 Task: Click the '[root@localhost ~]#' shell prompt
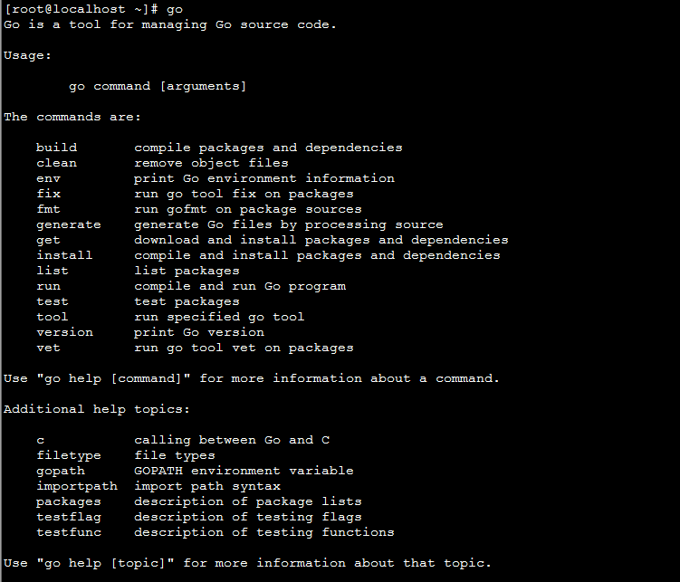coord(81,9)
